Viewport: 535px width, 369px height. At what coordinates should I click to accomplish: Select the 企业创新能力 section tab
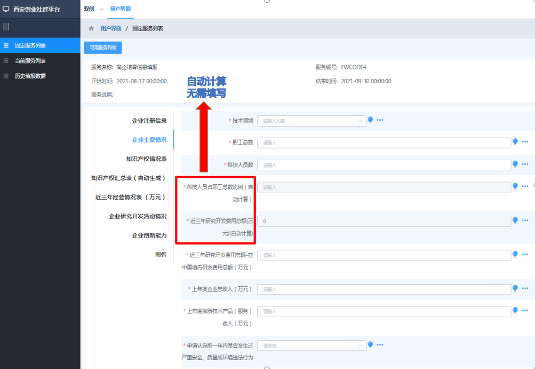[149, 235]
